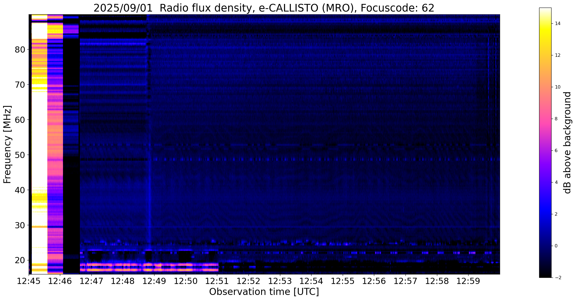Viewport: 576px width, 300px height.
Task: Click the colorbar tick label 6
Action: [x=556, y=151]
